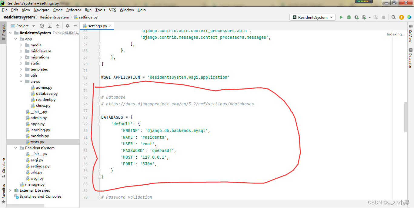
Task: Select resident.py file
Action: [x=45, y=99]
